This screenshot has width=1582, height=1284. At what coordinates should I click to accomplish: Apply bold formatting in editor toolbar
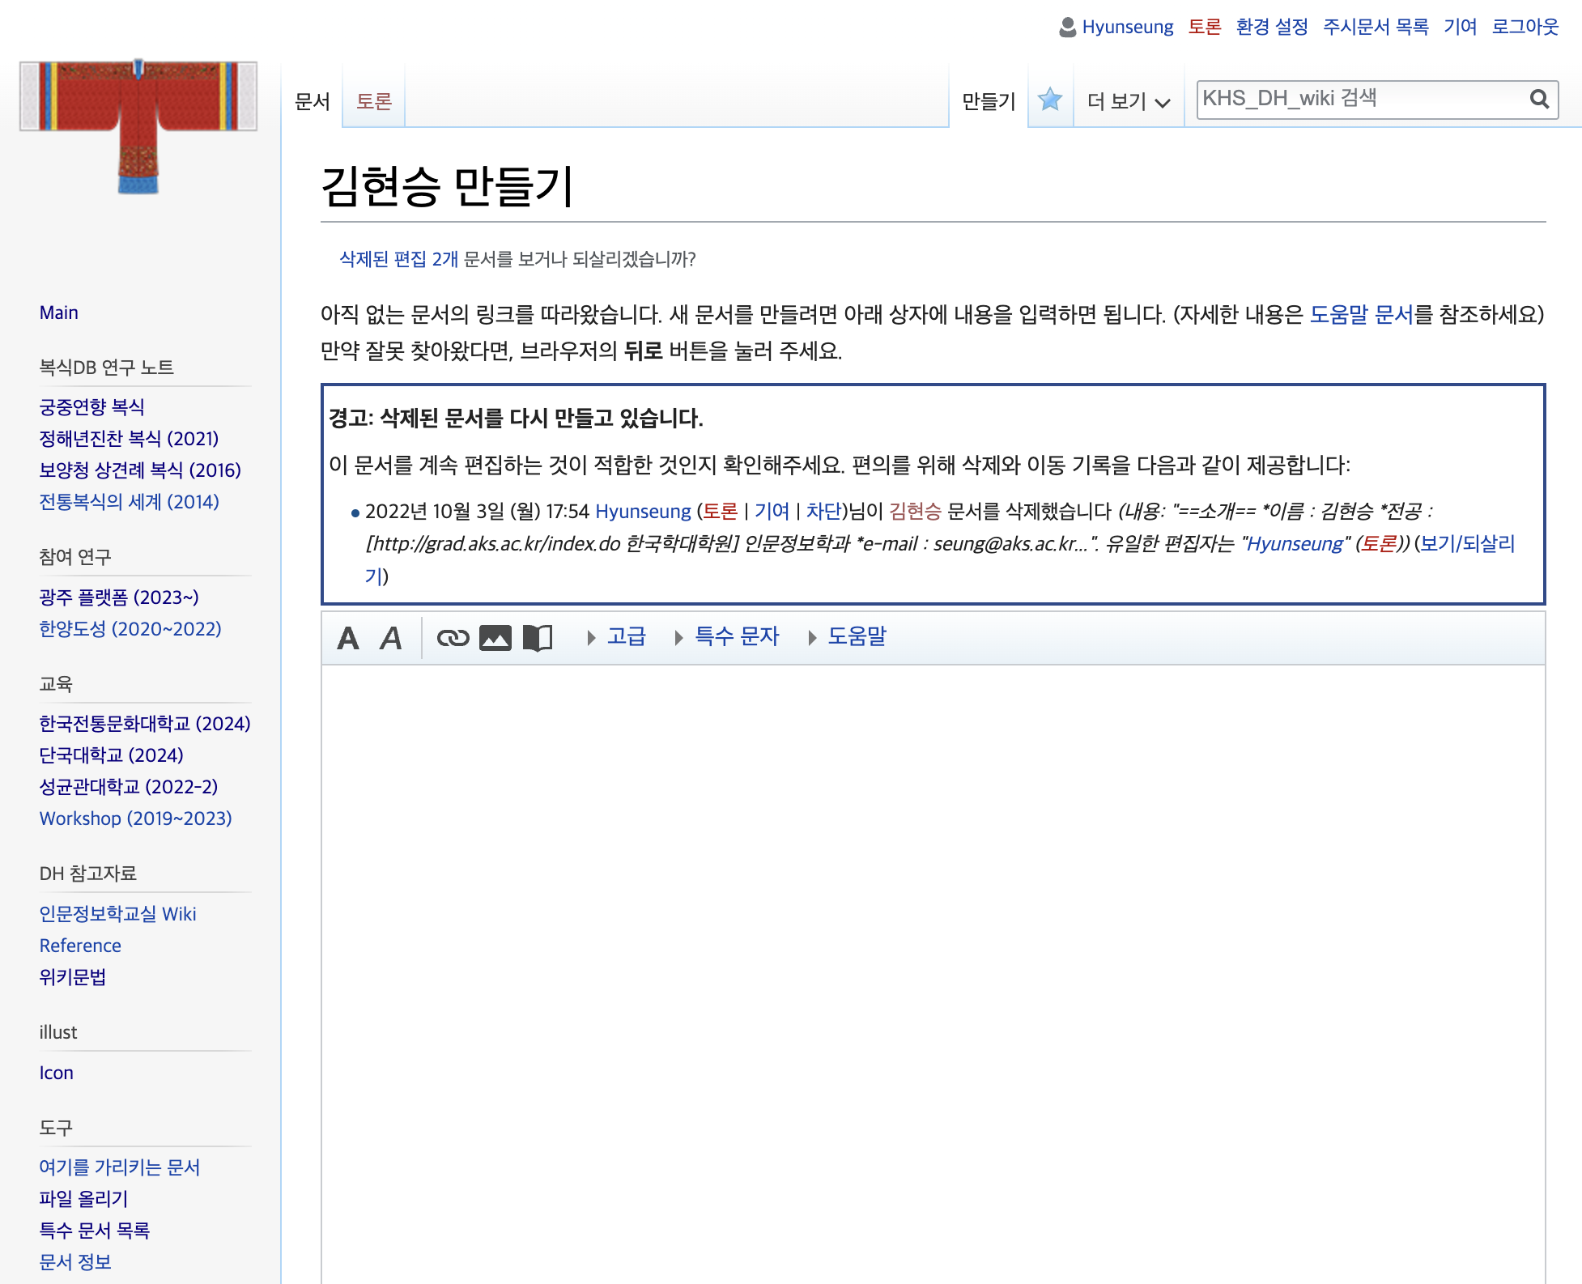(x=348, y=638)
